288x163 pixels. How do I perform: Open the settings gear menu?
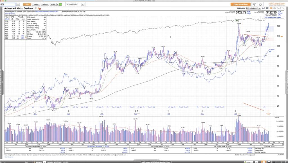(x=261, y=4)
